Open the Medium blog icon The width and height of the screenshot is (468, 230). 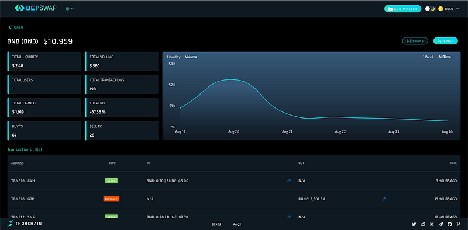coord(432,224)
